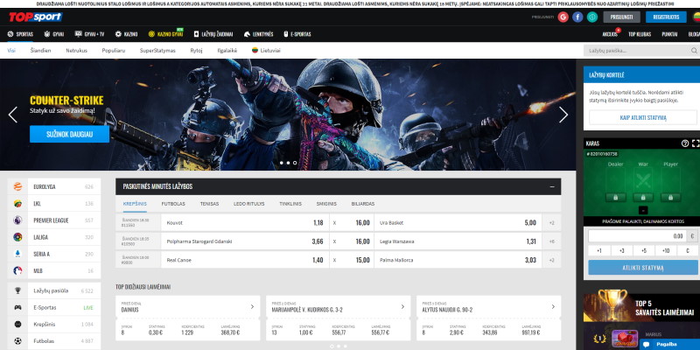This screenshot has width=700, height=350.
Task: Switch to the Futbolas tab
Action: [x=173, y=203]
